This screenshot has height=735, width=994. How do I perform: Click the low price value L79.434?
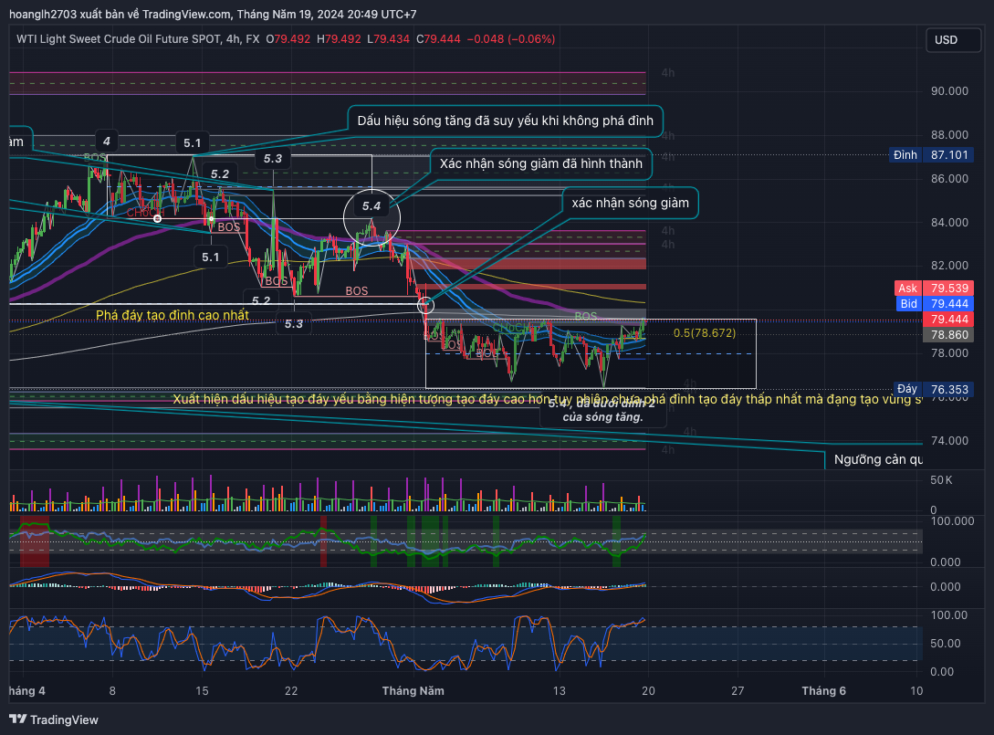point(389,38)
